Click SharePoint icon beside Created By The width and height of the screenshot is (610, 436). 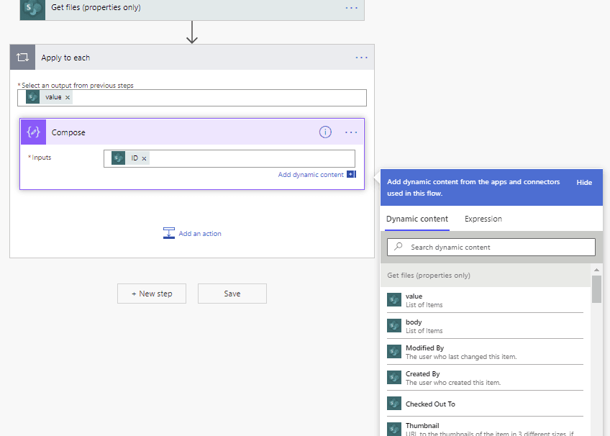coord(394,377)
